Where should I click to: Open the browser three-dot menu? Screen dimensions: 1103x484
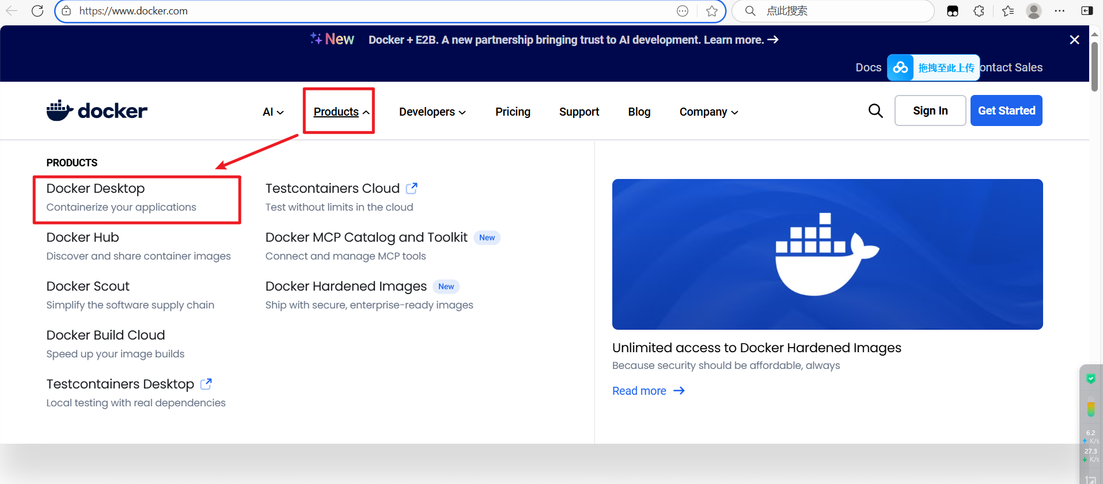[1060, 11]
